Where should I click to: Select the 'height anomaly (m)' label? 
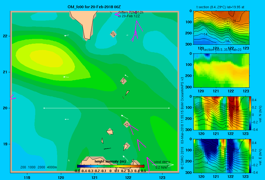tap(110, 161)
